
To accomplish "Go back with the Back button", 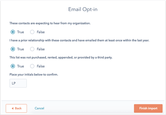I will (x=16, y=108).
